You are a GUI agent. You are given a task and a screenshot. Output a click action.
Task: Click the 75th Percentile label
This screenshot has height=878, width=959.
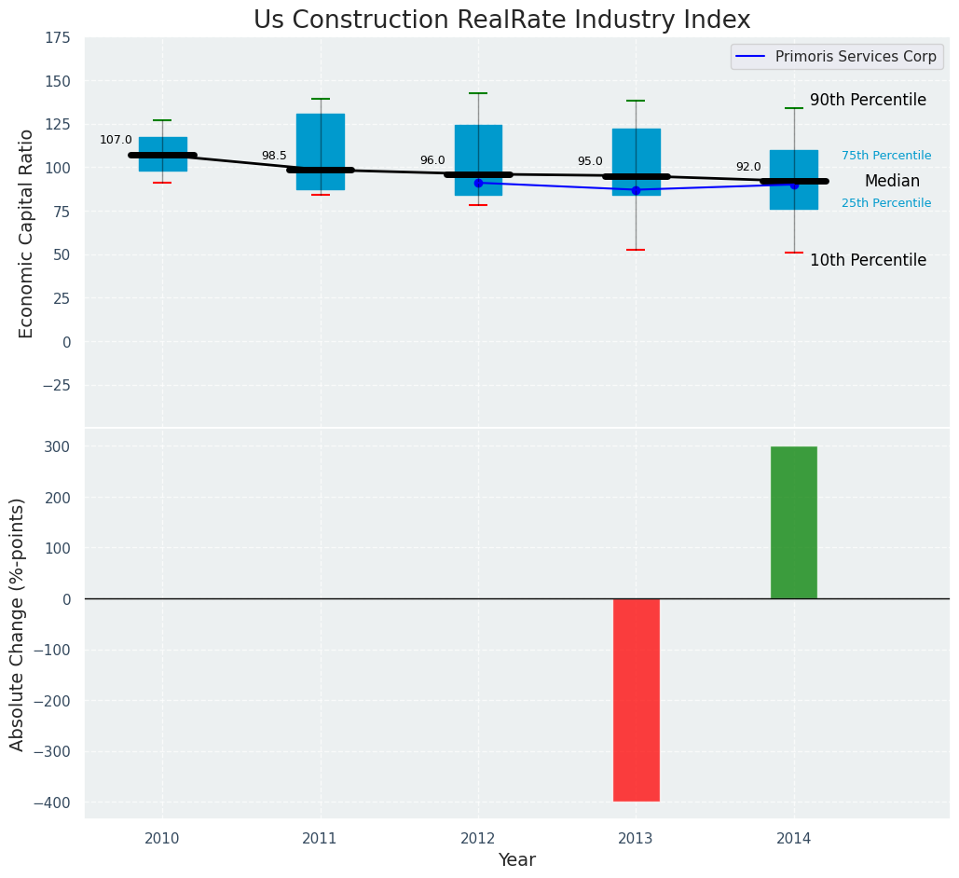[x=886, y=156]
